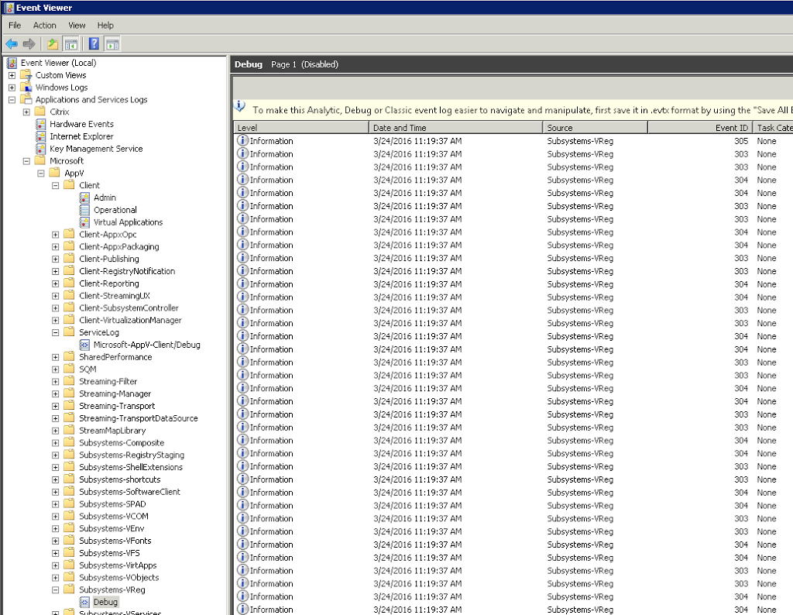Open the View menu
This screenshot has width=793, height=615.
(x=77, y=26)
